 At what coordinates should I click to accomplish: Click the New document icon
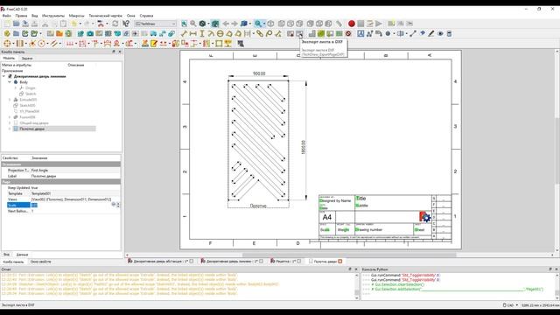click(7, 24)
